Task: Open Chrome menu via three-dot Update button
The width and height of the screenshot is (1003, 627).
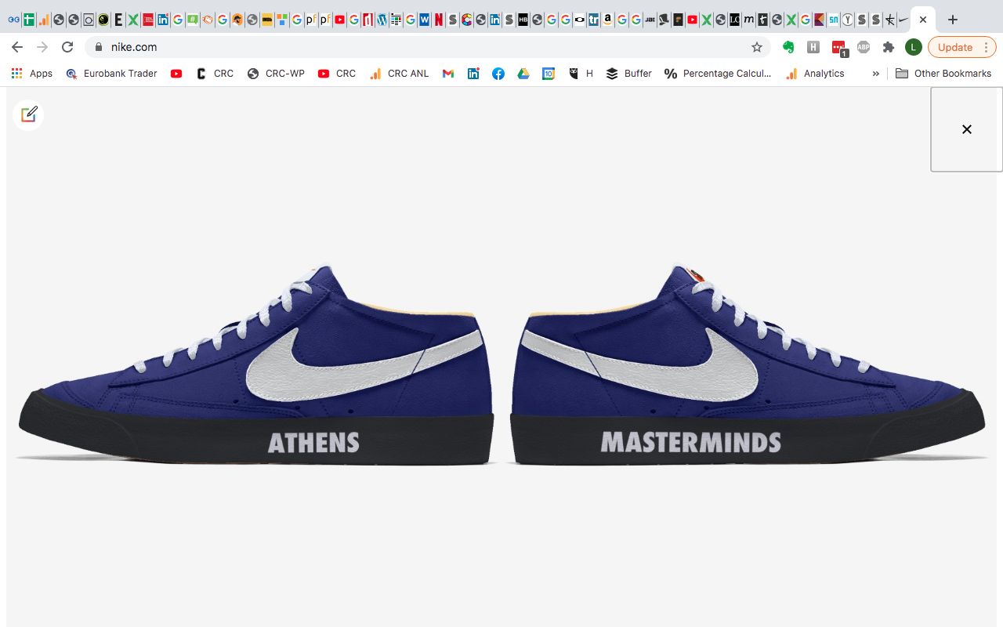Action: [x=986, y=47]
